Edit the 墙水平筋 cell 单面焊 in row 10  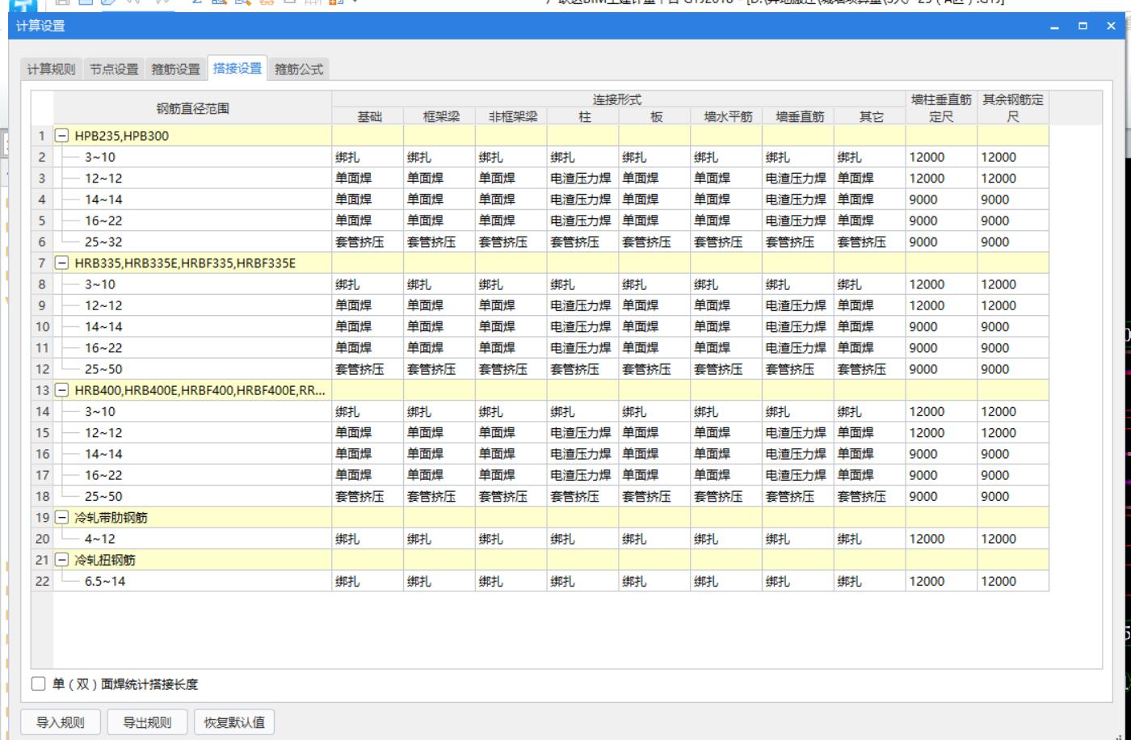(726, 327)
